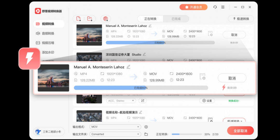Click the 已完成60% progress bar in enlarged card

pyautogui.click(x=141, y=88)
